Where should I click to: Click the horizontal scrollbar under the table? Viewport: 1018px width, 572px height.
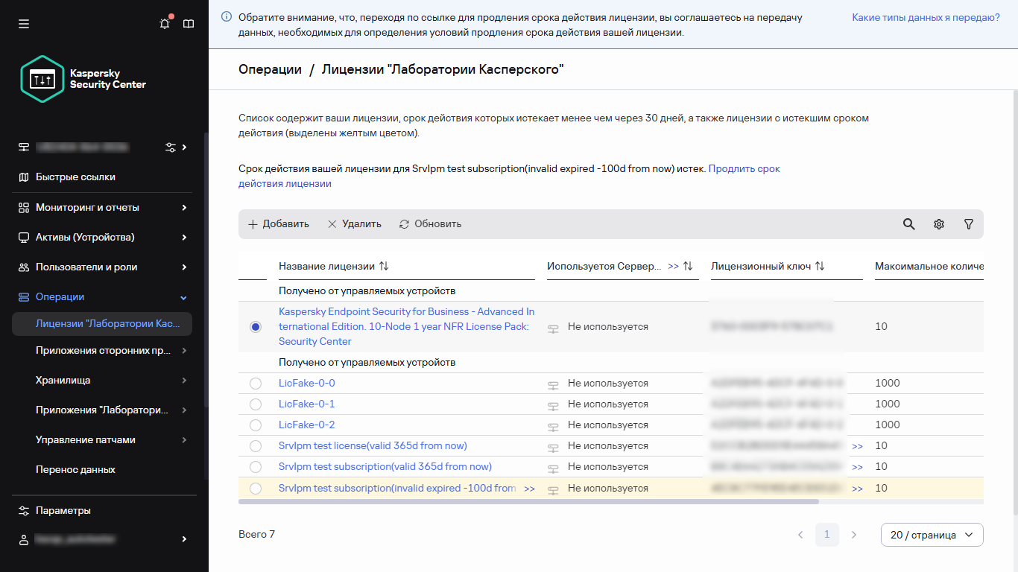click(x=528, y=502)
